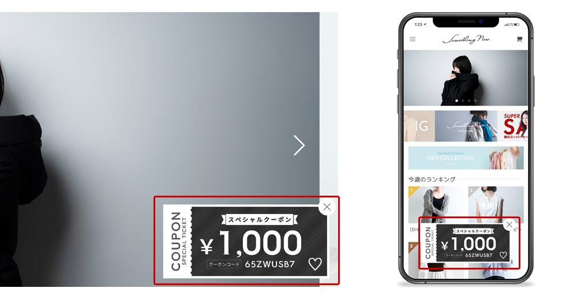Open the hamburger menu on phone
This screenshot has height=299, width=577.
tap(413, 39)
